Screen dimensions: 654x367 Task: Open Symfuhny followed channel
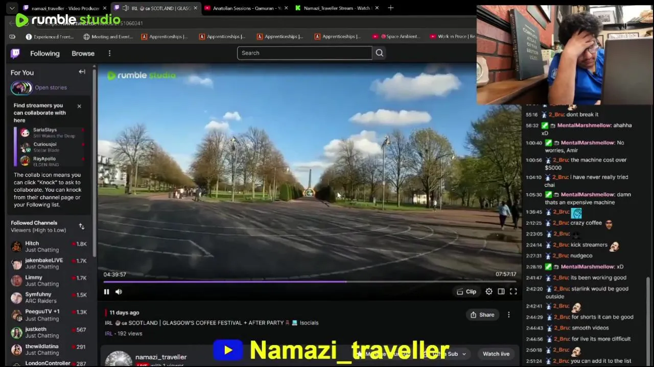(49, 298)
